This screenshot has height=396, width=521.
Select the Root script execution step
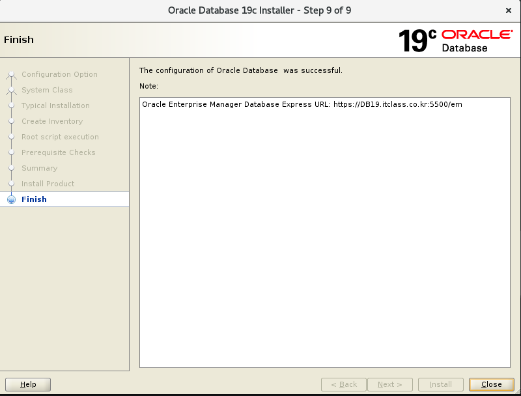[60, 137]
